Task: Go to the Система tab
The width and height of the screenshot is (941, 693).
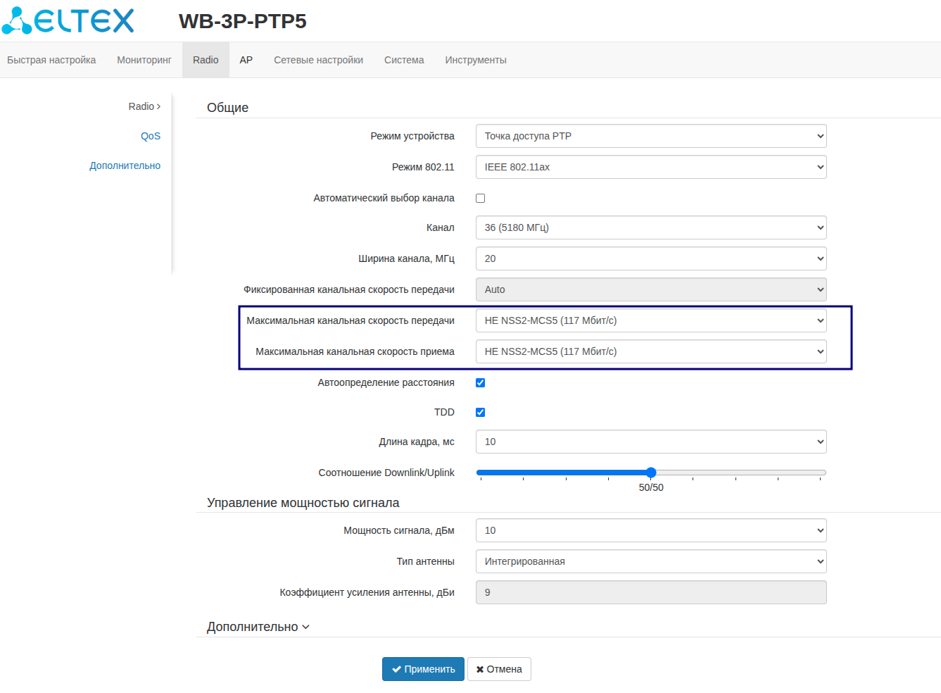Action: point(404,60)
